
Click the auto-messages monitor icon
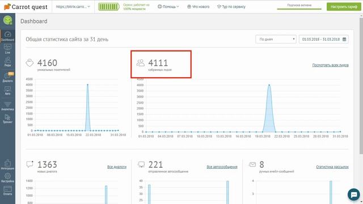(x=141, y=164)
